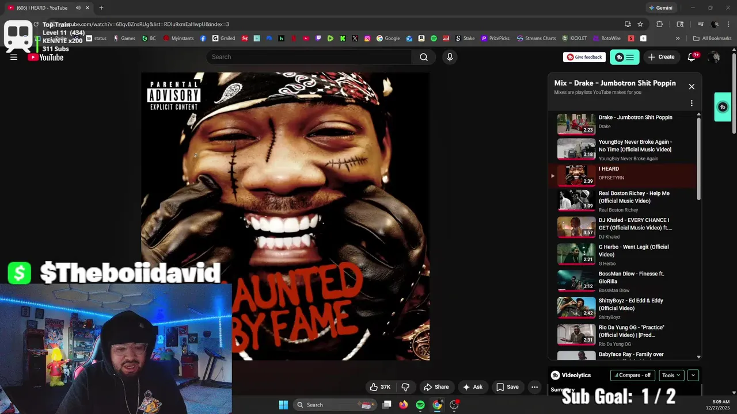Open the Games bookmark

point(124,39)
